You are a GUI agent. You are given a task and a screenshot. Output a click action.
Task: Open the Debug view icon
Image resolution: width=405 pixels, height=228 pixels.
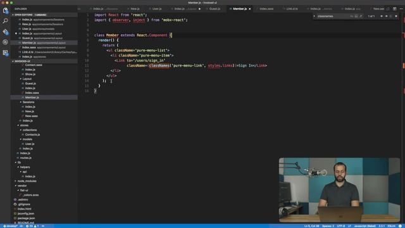click(x=5, y=42)
